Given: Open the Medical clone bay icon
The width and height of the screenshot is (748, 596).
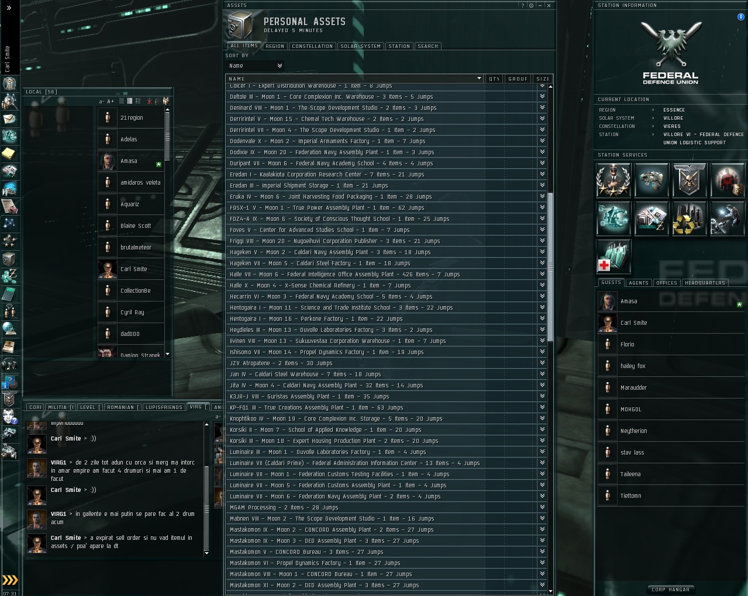Looking at the screenshot, I should point(613,256).
